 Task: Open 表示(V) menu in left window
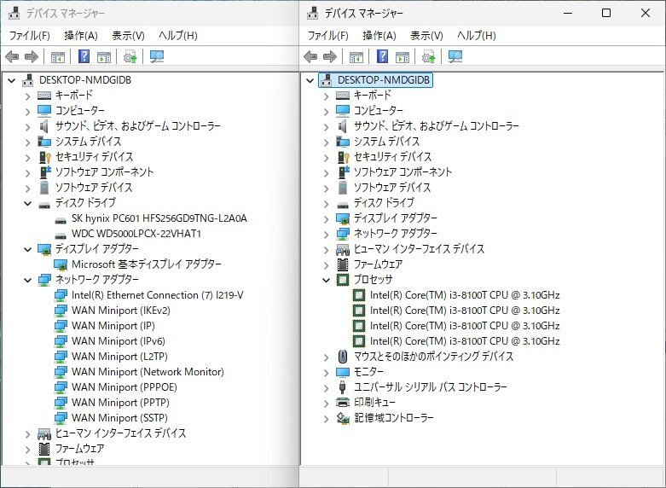(128, 35)
